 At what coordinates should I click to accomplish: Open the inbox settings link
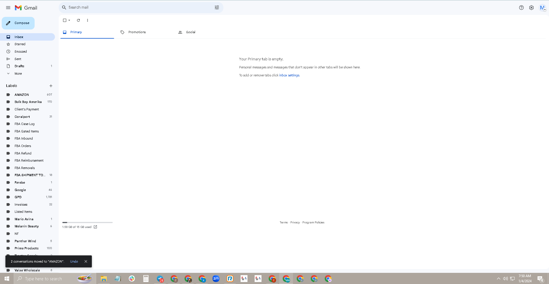tap(289, 75)
